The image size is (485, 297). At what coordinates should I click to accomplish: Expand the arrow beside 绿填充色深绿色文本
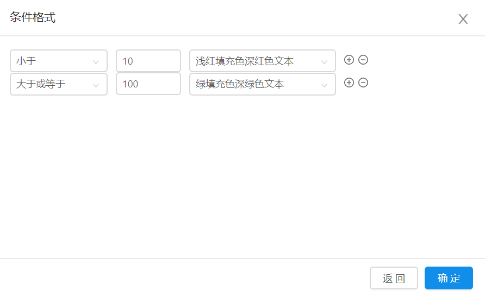(325, 85)
